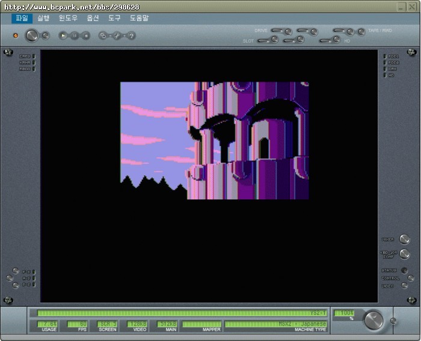Click the Drive B disk slot button
Viewport: 421px width, 341px height.
coord(303,31)
